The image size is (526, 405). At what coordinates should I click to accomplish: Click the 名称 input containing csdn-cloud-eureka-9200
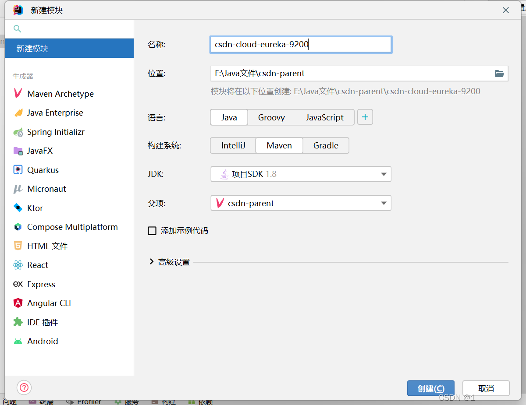[x=301, y=44]
